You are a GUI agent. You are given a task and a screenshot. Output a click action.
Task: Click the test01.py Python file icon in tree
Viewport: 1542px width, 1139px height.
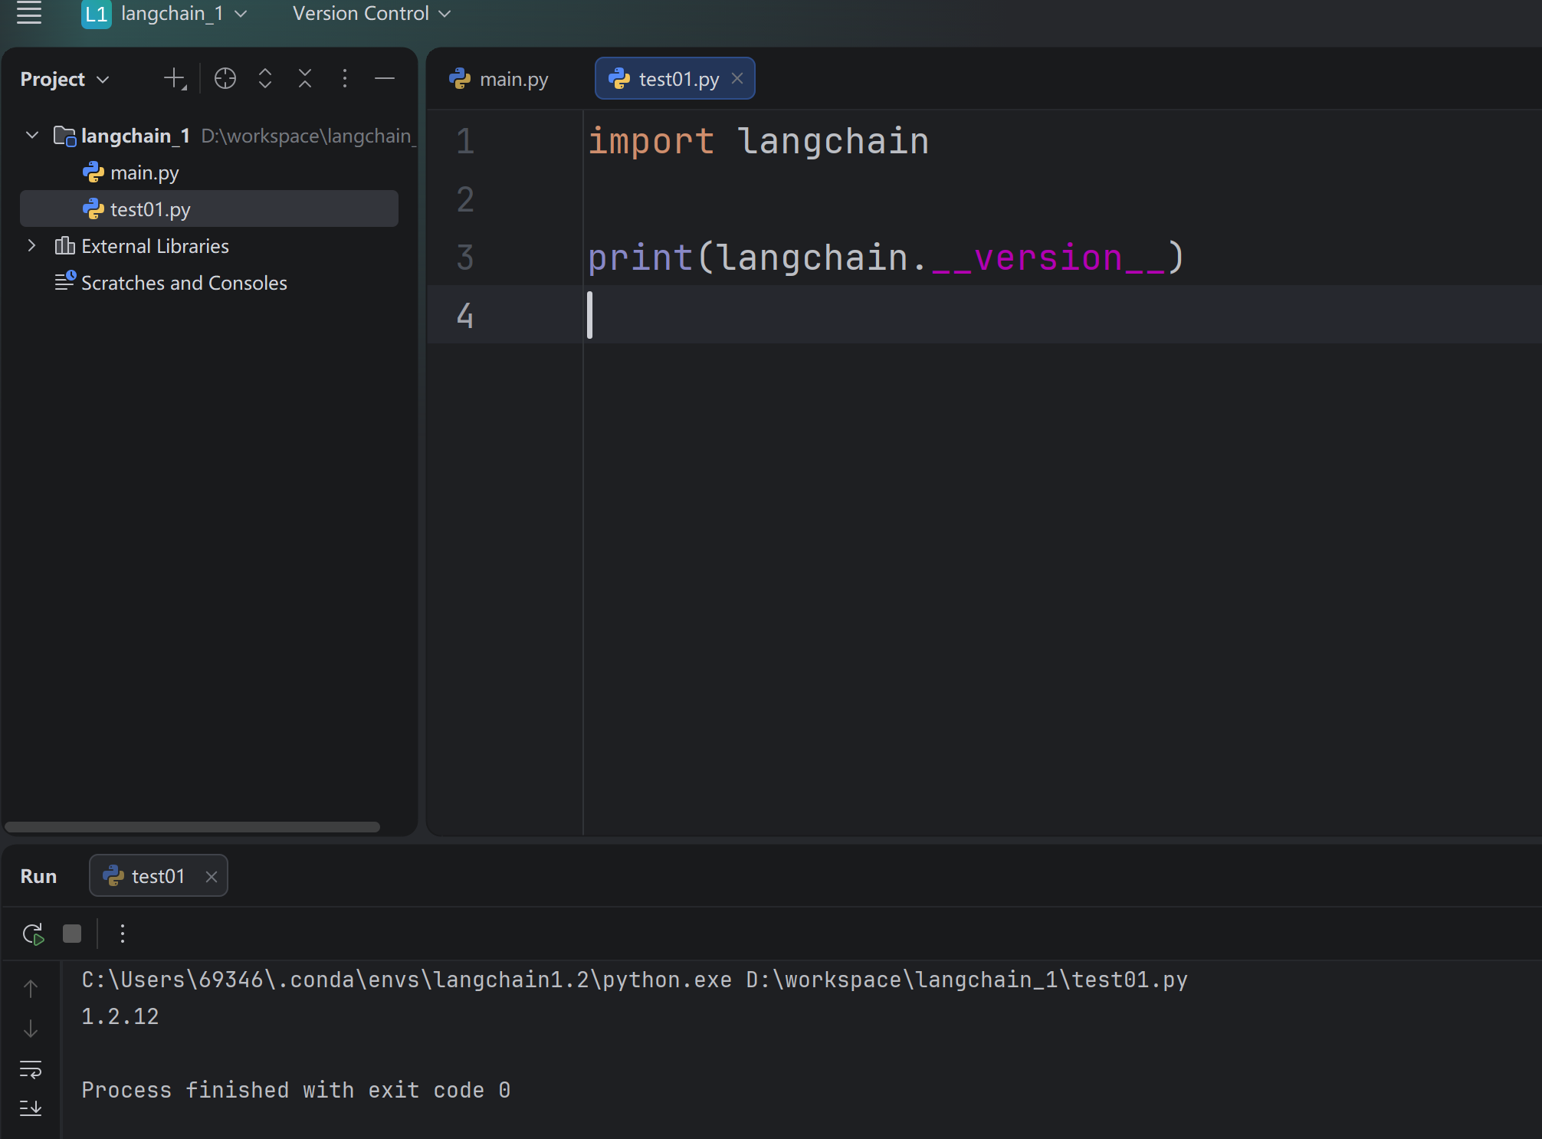(x=94, y=209)
